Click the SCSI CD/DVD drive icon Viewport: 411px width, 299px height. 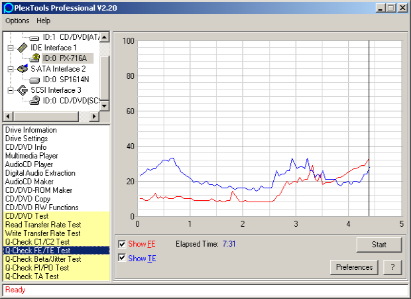pyautogui.click(x=34, y=101)
